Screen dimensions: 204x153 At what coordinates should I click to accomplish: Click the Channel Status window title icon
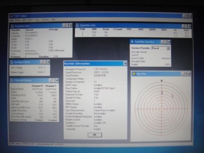[x=12, y=80]
